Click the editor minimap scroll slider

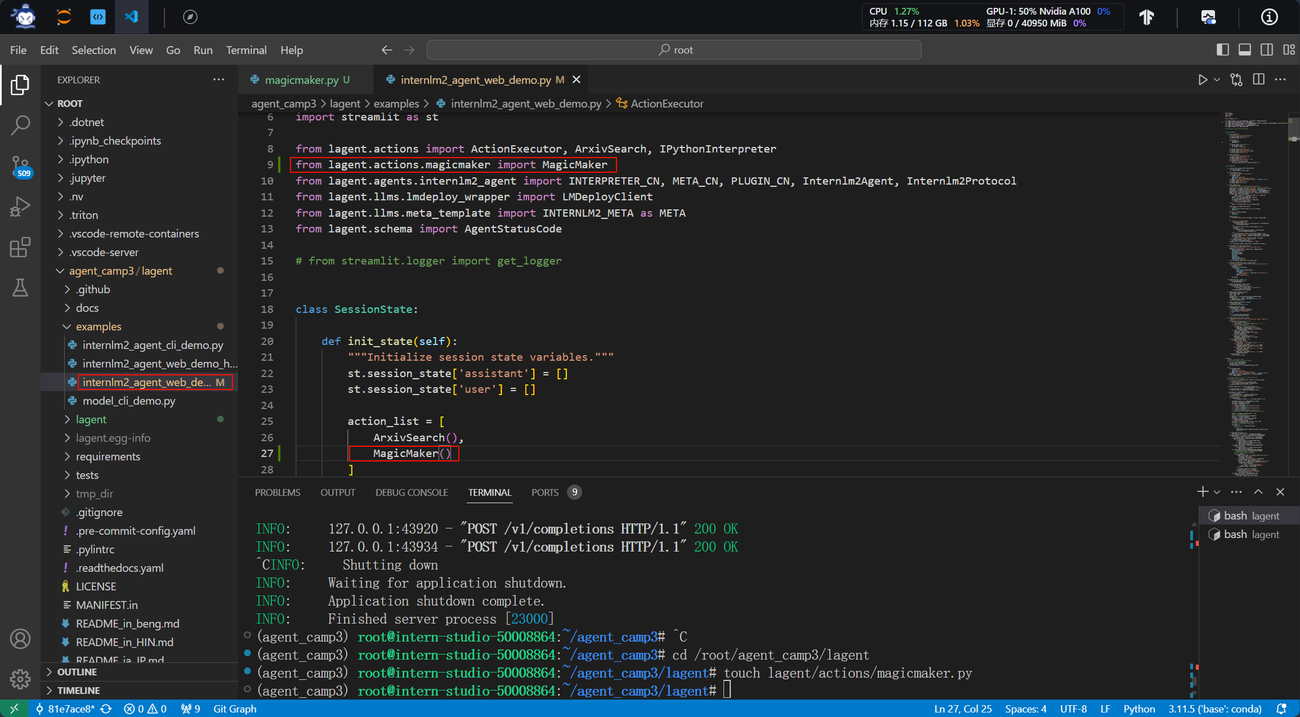[1294, 128]
